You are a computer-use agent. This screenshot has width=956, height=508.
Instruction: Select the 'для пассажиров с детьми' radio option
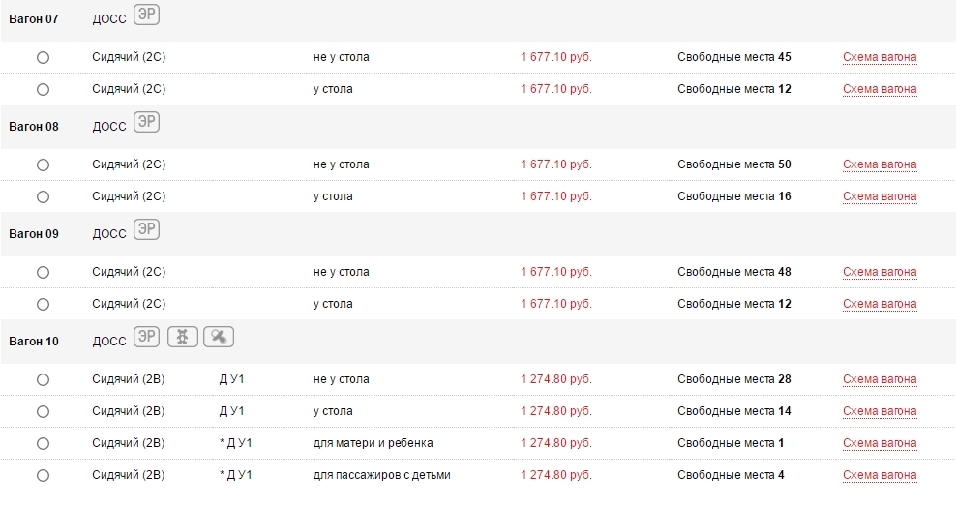click(x=43, y=475)
